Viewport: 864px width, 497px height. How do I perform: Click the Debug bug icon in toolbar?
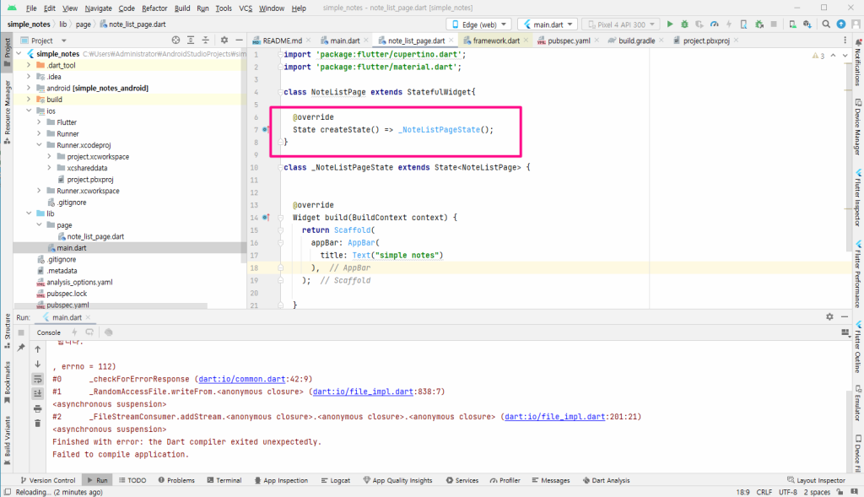(684, 24)
